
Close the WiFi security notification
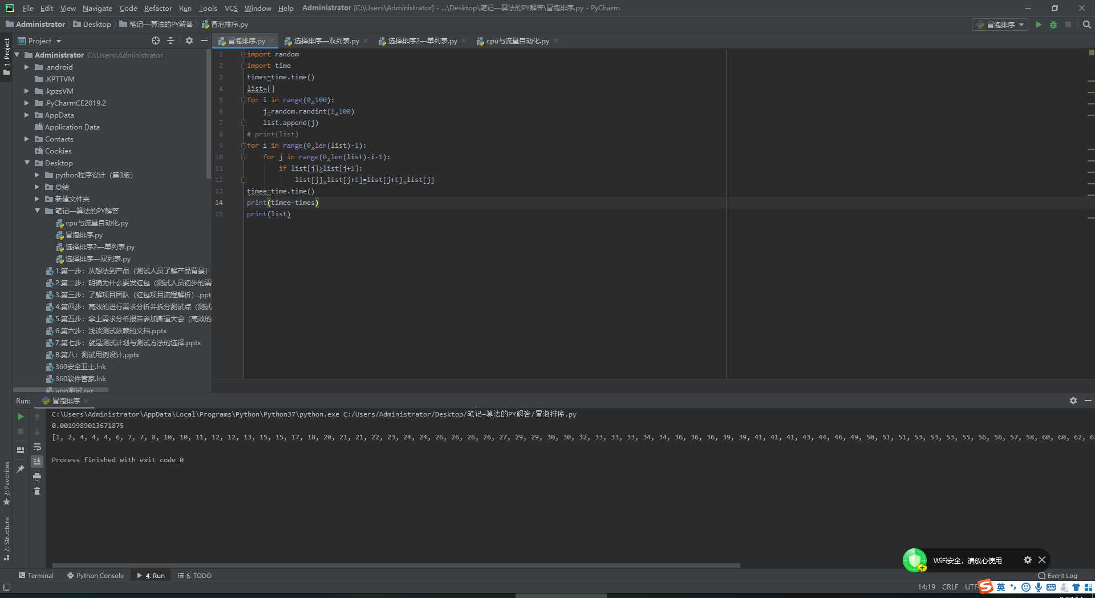click(1041, 560)
